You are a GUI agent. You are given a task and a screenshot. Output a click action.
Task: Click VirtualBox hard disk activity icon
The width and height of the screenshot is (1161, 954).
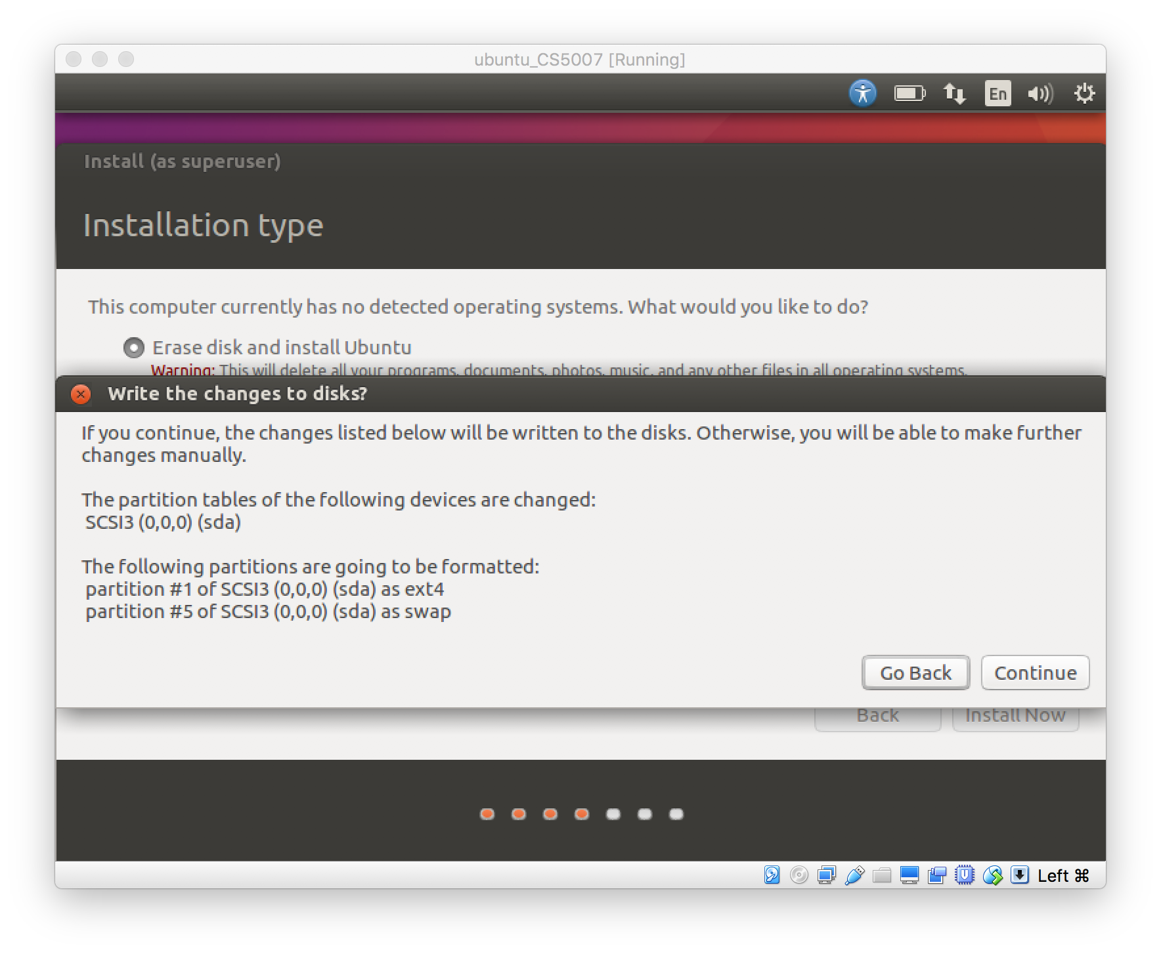772,875
